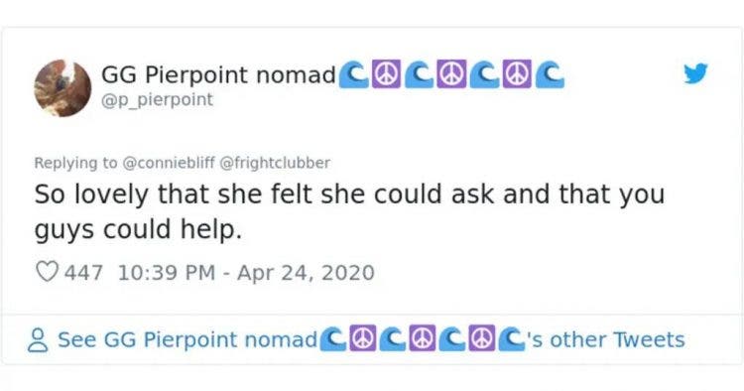Click the person icon beside See other Tweets
The width and height of the screenshot is (744, 391).
click(38, 339)
